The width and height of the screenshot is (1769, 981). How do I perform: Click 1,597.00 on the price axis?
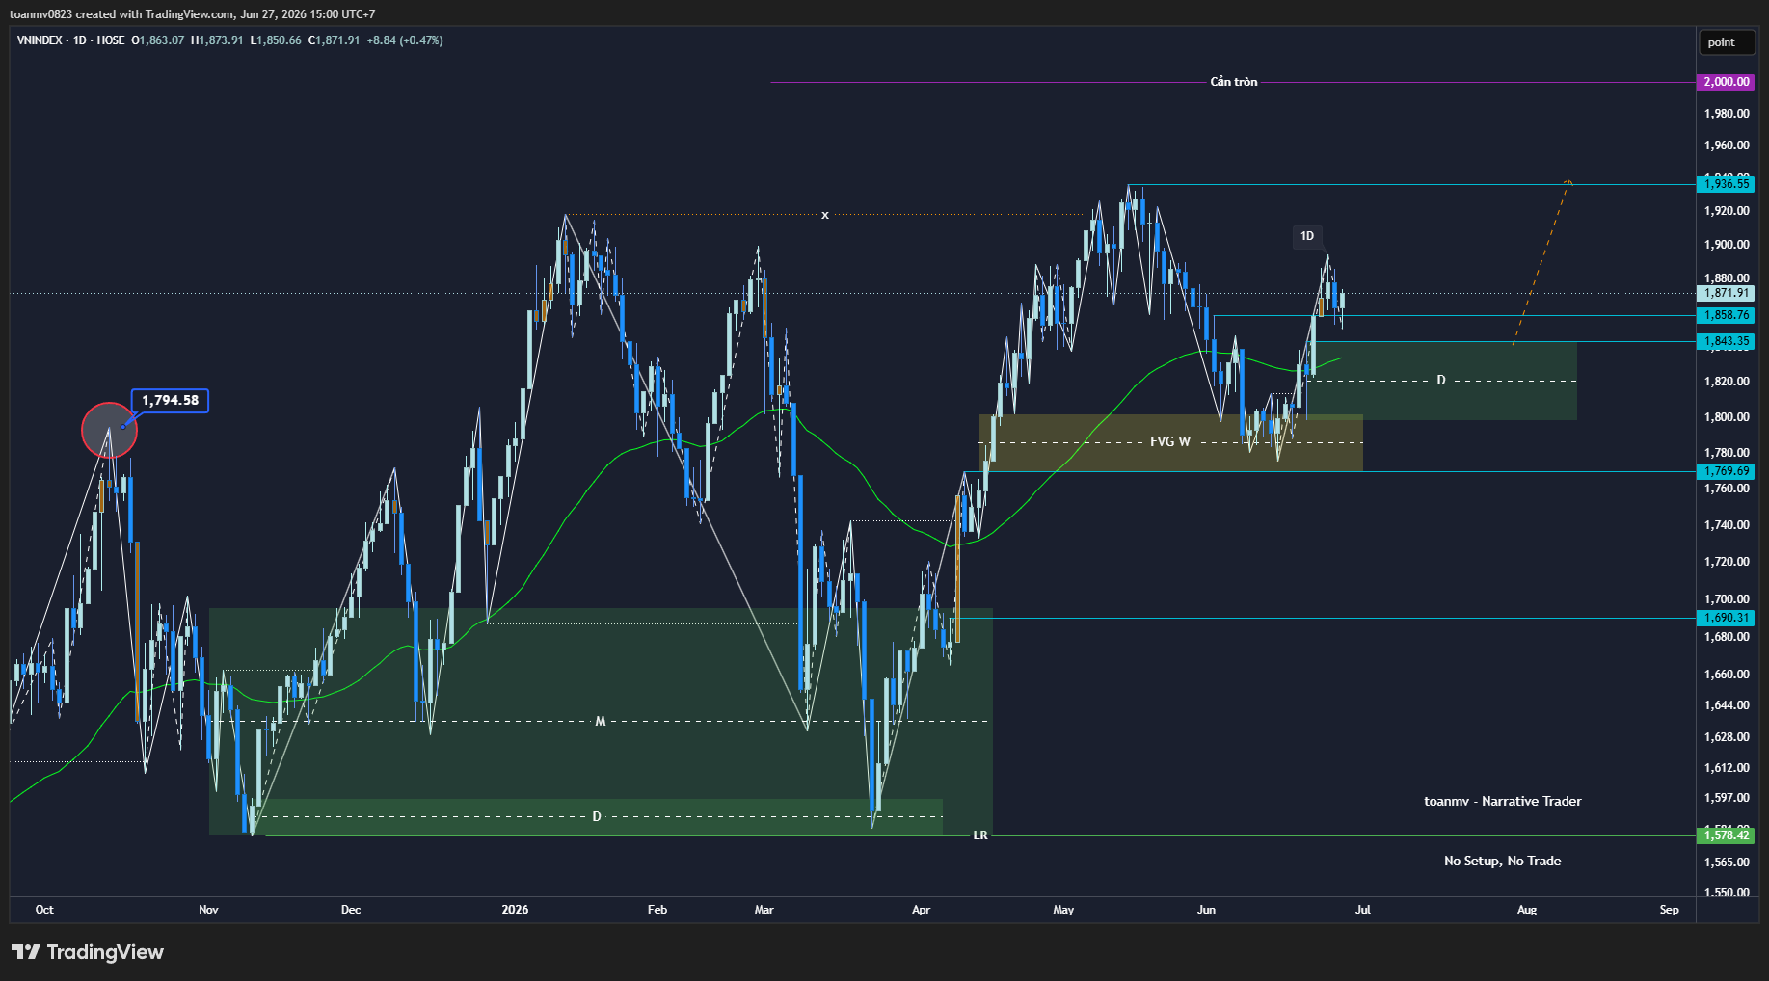(x=1727, y=798)
